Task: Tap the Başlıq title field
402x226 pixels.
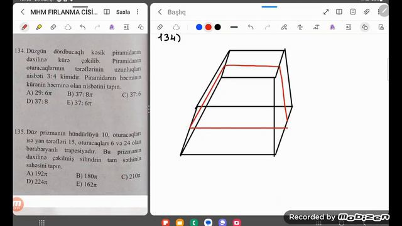Action: [177, 12]
